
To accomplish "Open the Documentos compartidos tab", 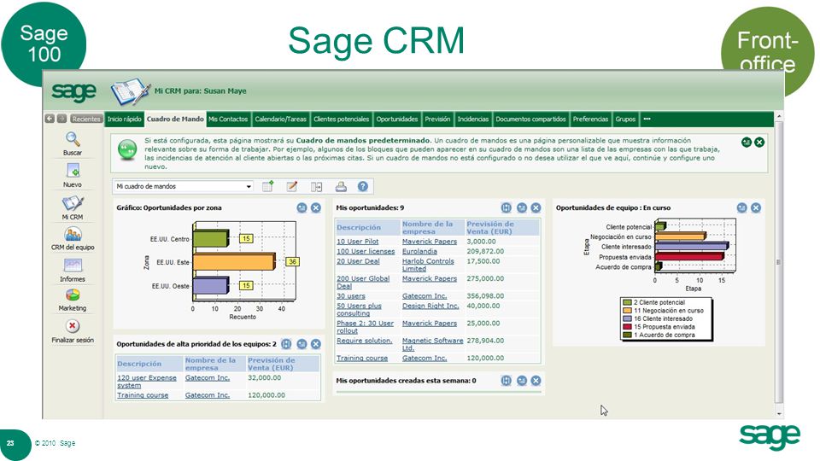I will [x=530, y=120].
